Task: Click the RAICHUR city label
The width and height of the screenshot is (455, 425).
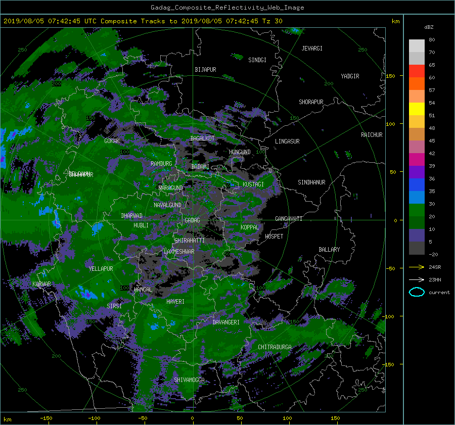Action: click(x=372, y=135)
